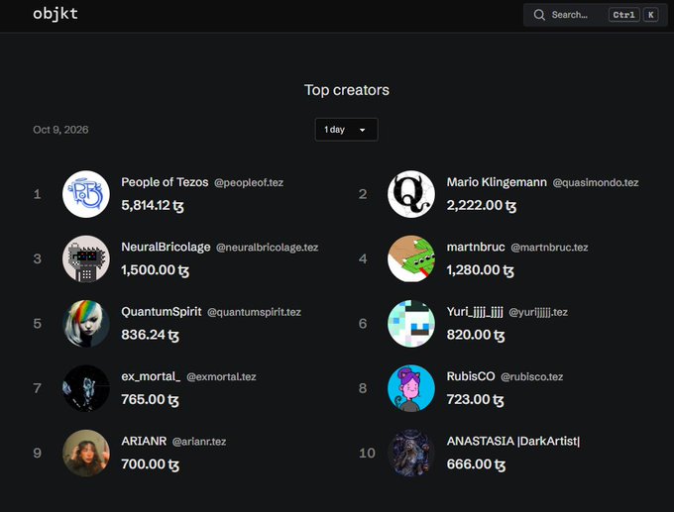Click the Top creators heading
Screen dimensions: 674x512
pos(347,90)
